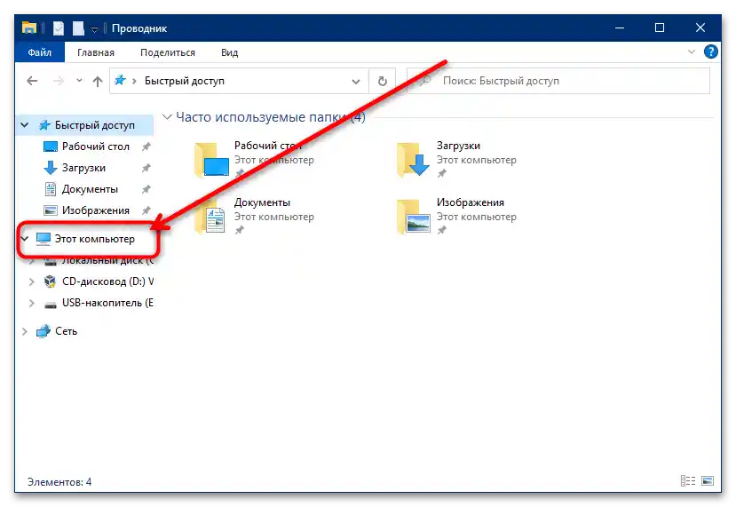The image size is (736, 507).
Task: Collapse the Этот компьютер tree node
Action: click(x=25, y=239)
